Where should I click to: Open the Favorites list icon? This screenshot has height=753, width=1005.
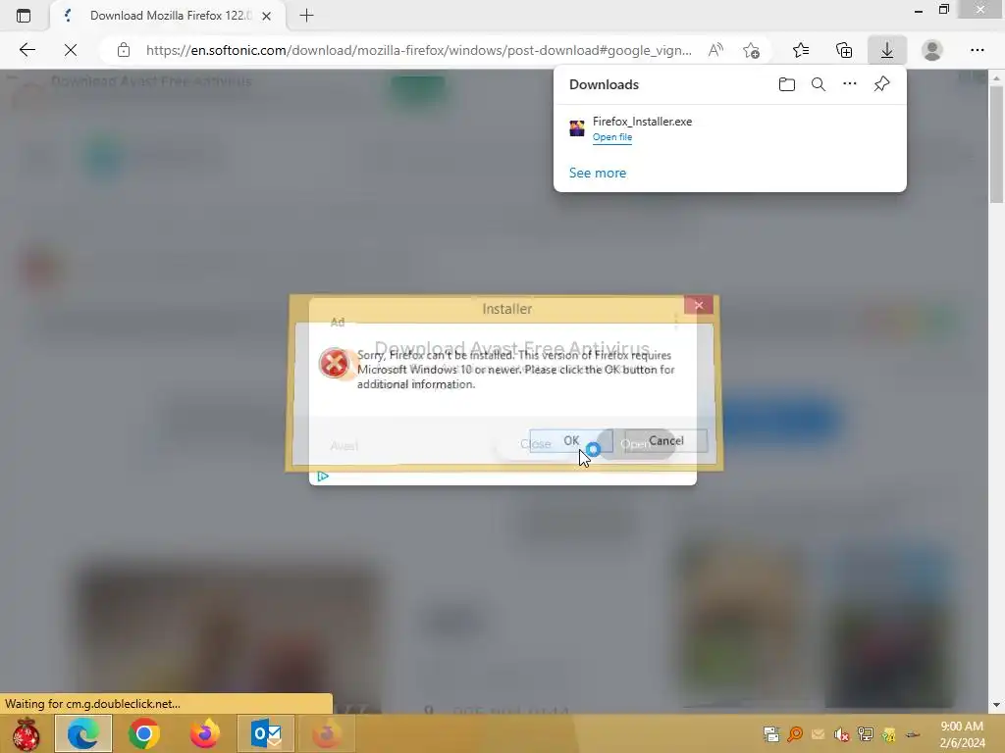pos(801,50)
